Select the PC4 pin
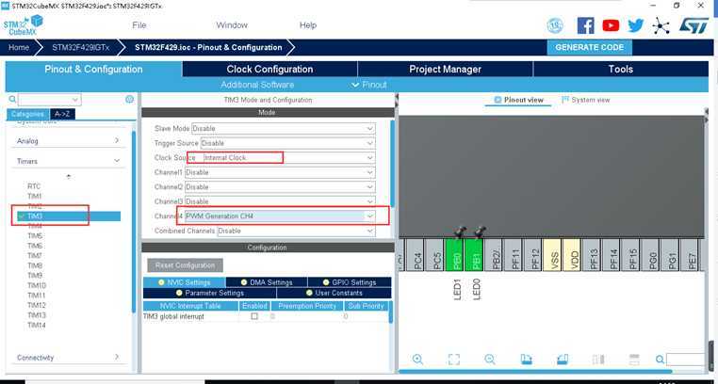The image size is (718, 384). click(x=416, y=255)
